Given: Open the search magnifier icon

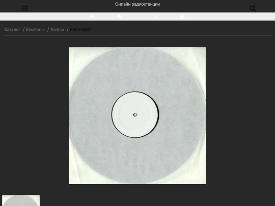Looking at the screenshot, I should (x=253, y=9).
